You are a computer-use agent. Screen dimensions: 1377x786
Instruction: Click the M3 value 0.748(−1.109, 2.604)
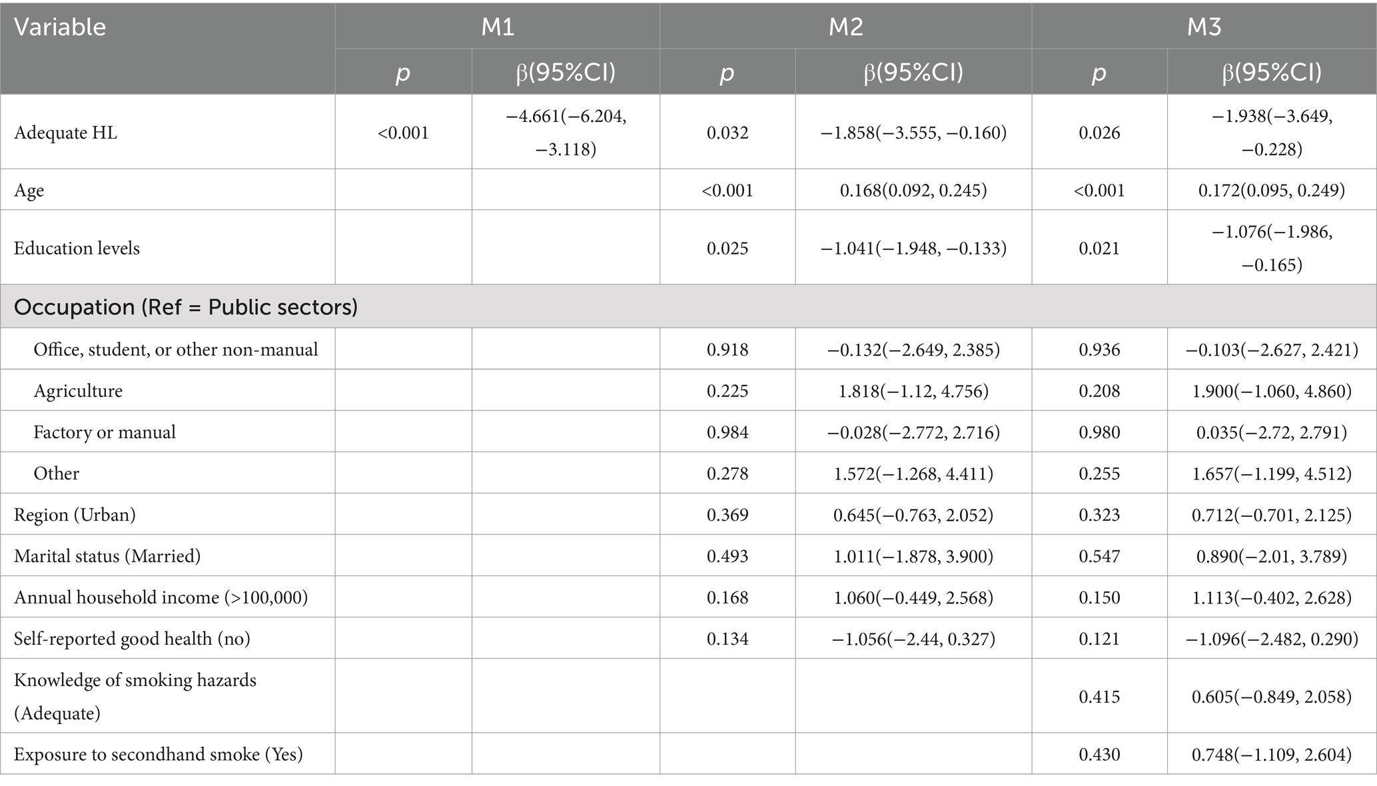[x=1272, y=755]
